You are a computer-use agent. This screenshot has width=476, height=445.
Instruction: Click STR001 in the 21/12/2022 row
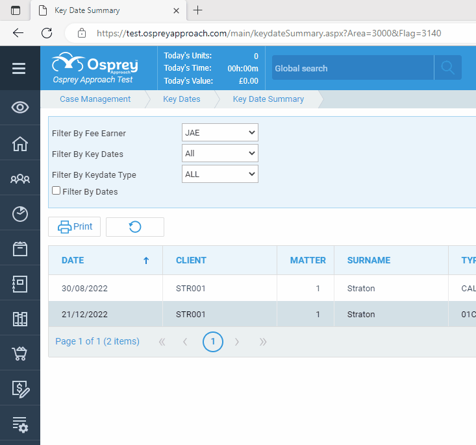click(x=191, y=314)
